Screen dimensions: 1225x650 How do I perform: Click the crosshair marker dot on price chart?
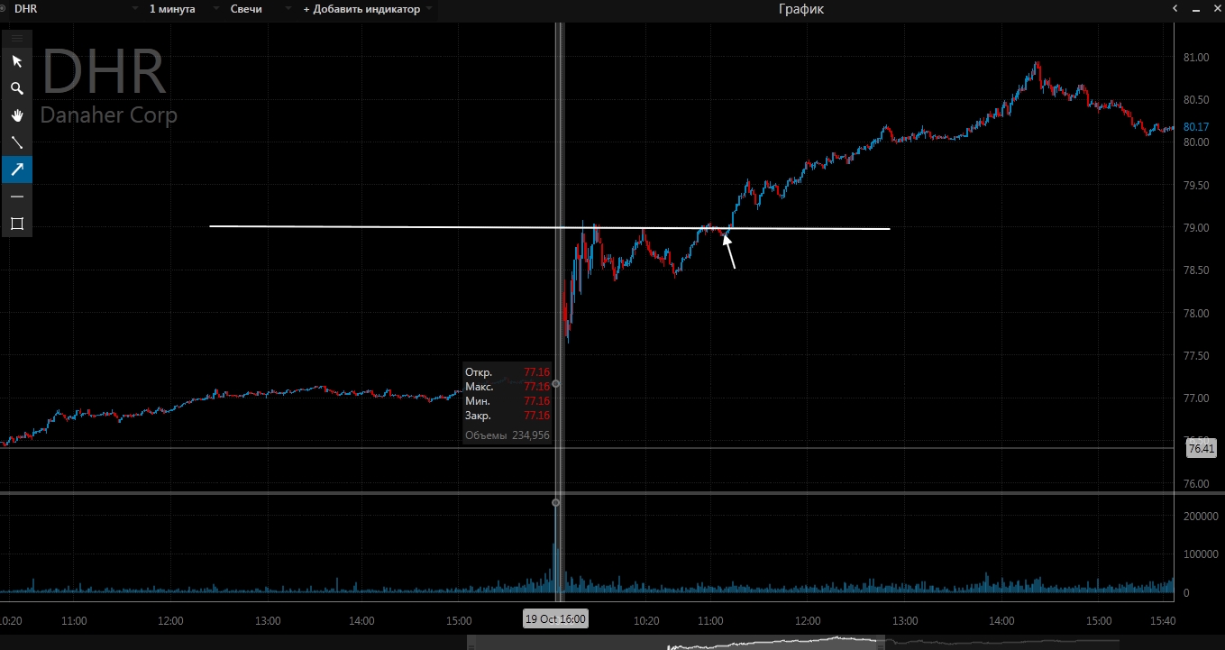click(x=555, y=384)
